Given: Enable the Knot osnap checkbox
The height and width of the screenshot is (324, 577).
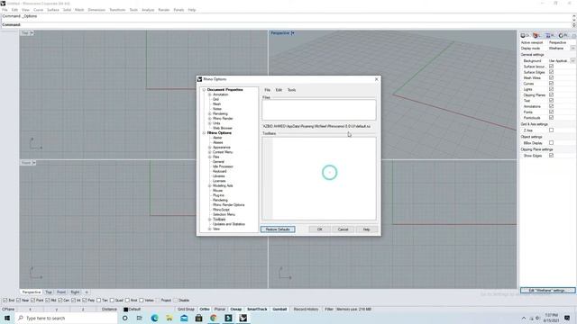Looking at the screenshot, I should click(127, 301).
